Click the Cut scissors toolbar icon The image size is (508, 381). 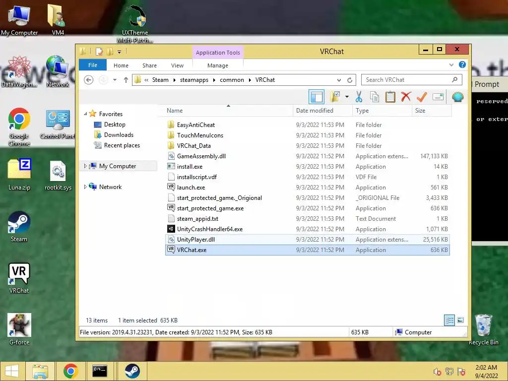point(359,97)
